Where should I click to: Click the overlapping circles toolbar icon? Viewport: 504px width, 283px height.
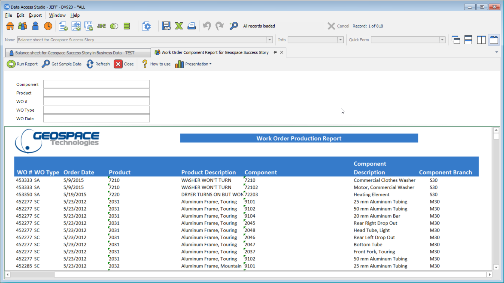tap(114, 26)
